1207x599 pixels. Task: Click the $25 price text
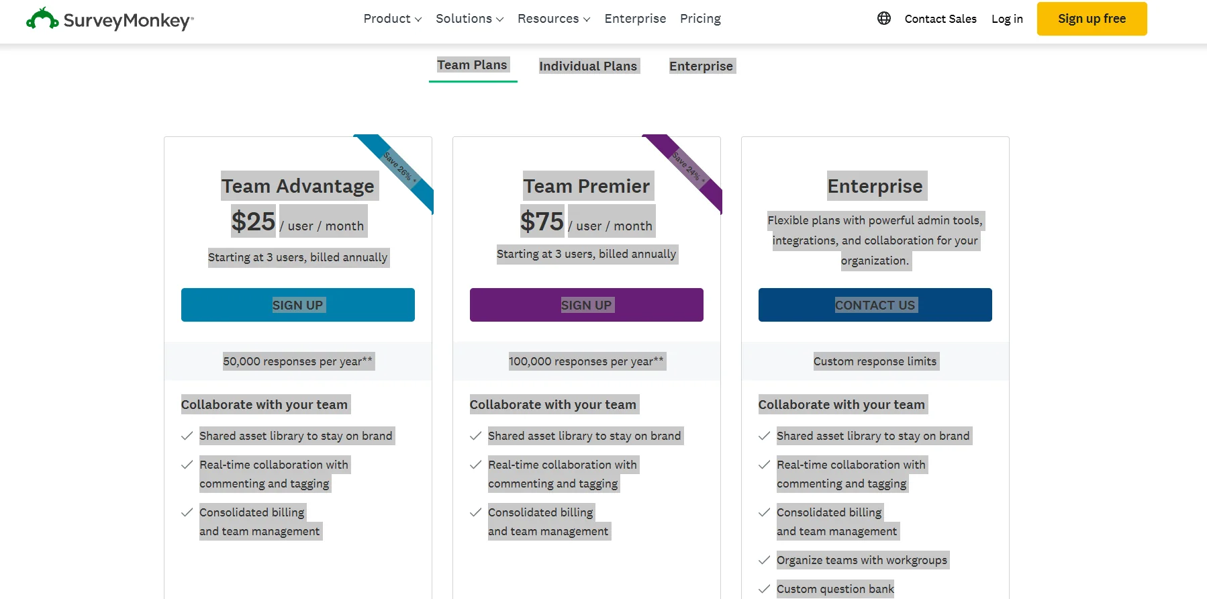(x=253, y=221)
